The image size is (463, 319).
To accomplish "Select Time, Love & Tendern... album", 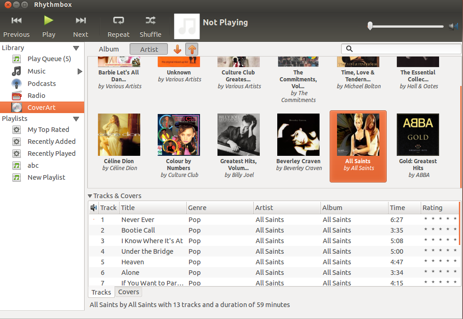I will [358, 73].
